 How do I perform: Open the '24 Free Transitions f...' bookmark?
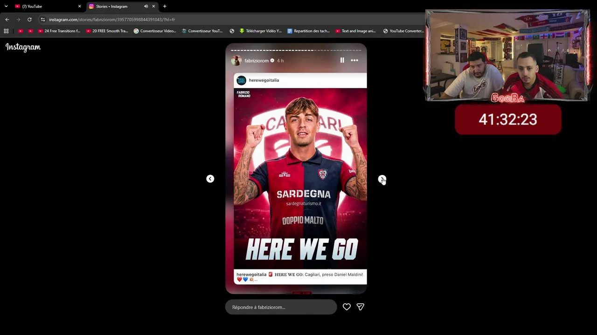point(59,31)
